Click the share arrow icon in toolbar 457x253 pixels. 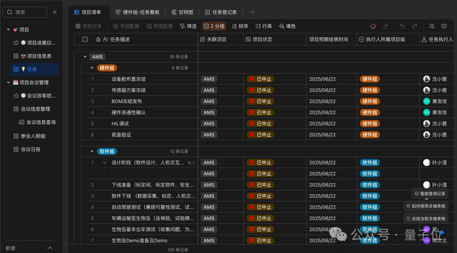coord(385,26)
